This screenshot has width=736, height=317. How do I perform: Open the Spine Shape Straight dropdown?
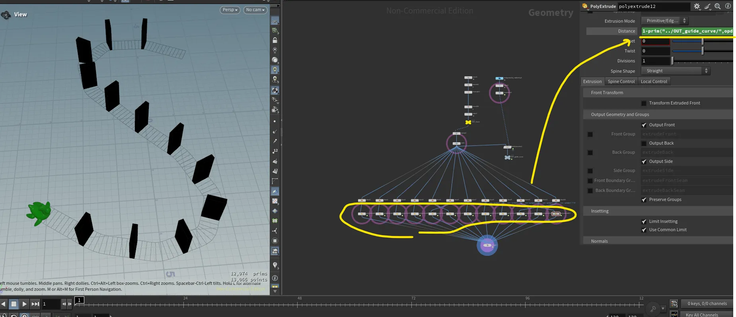[676, 71]
